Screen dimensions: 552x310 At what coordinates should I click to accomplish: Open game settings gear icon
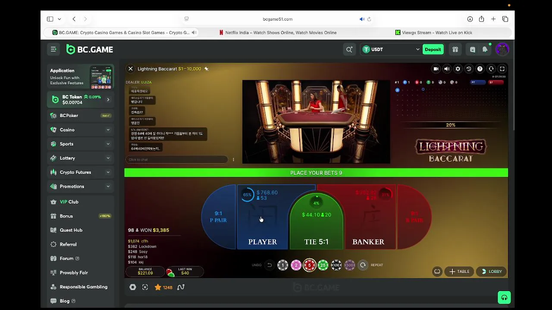click(x=458, y=69)
